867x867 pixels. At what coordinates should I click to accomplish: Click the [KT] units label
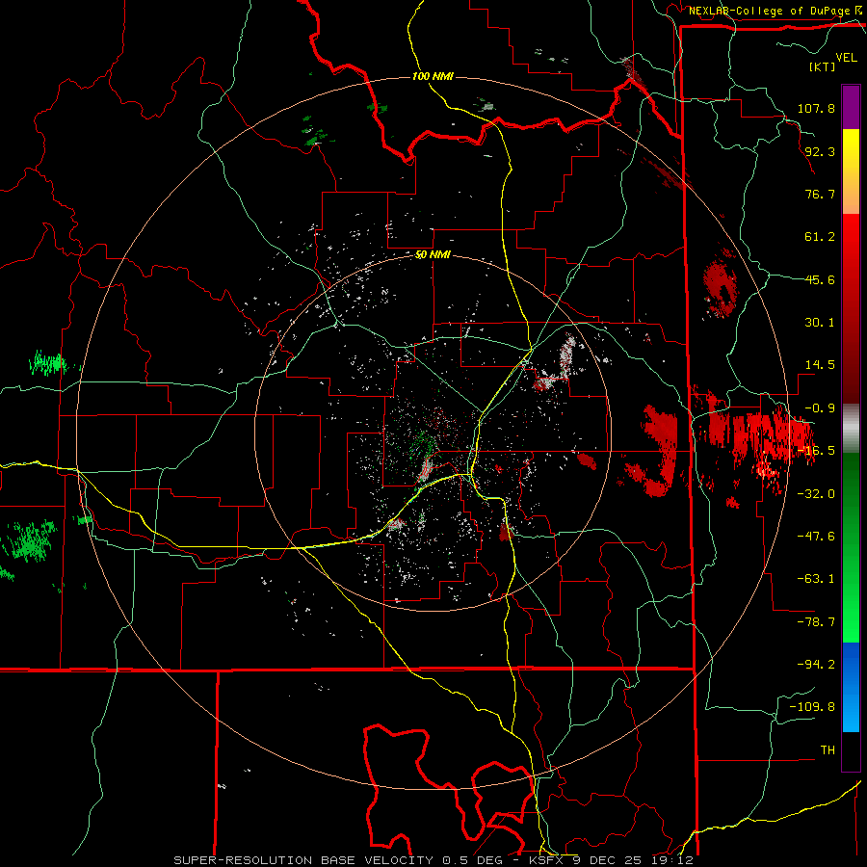click(822, 66)
